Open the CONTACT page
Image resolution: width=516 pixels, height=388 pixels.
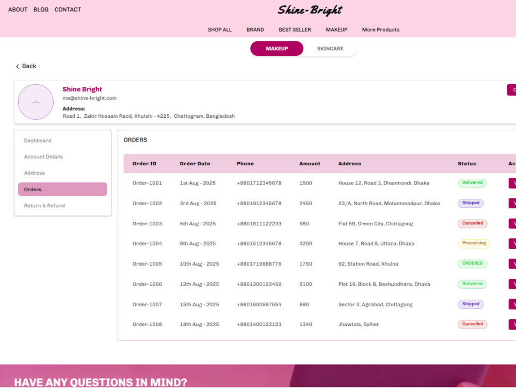(x=68, y=9)
